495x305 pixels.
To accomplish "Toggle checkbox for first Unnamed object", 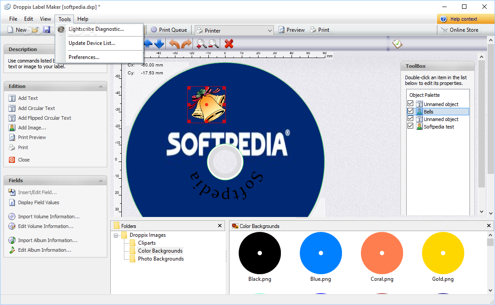I will point(411,103).
